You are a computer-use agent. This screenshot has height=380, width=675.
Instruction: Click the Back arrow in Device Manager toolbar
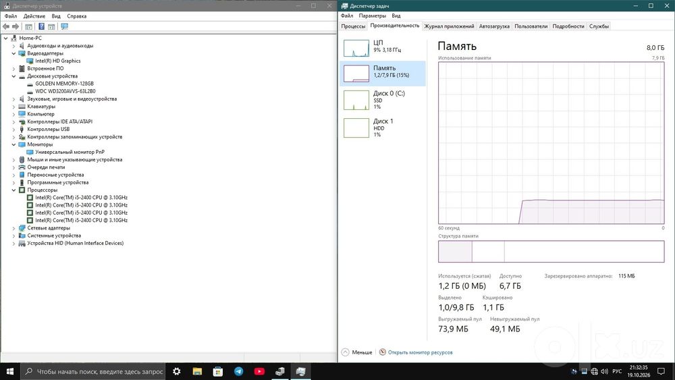pyautogui.click(x=6, y=27)
